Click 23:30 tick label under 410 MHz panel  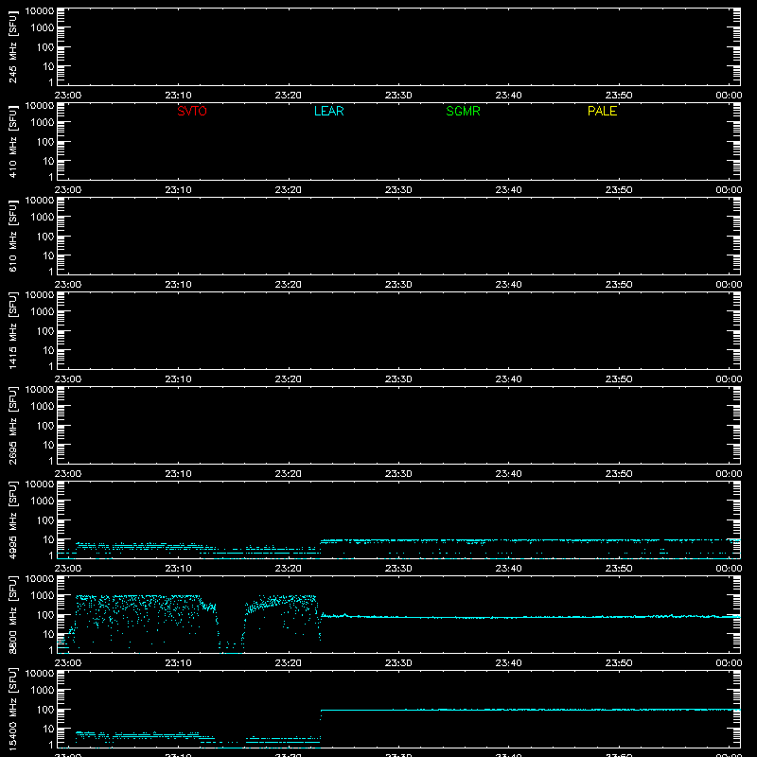(398, 190)
